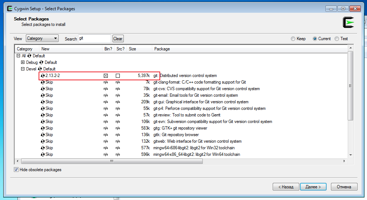Select git-review: Tool to submit code text
367x200 pixels.
[187, 115]
